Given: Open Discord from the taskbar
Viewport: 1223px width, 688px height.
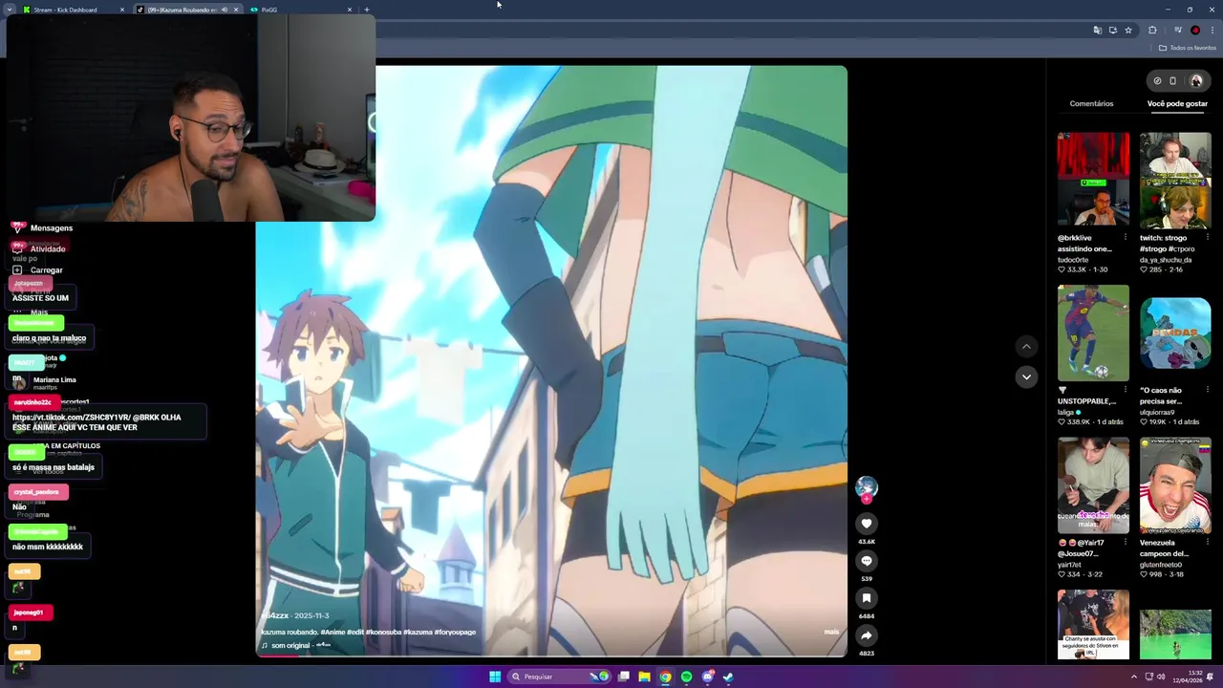Looking at the screenshot, I should tap(707, 677).
